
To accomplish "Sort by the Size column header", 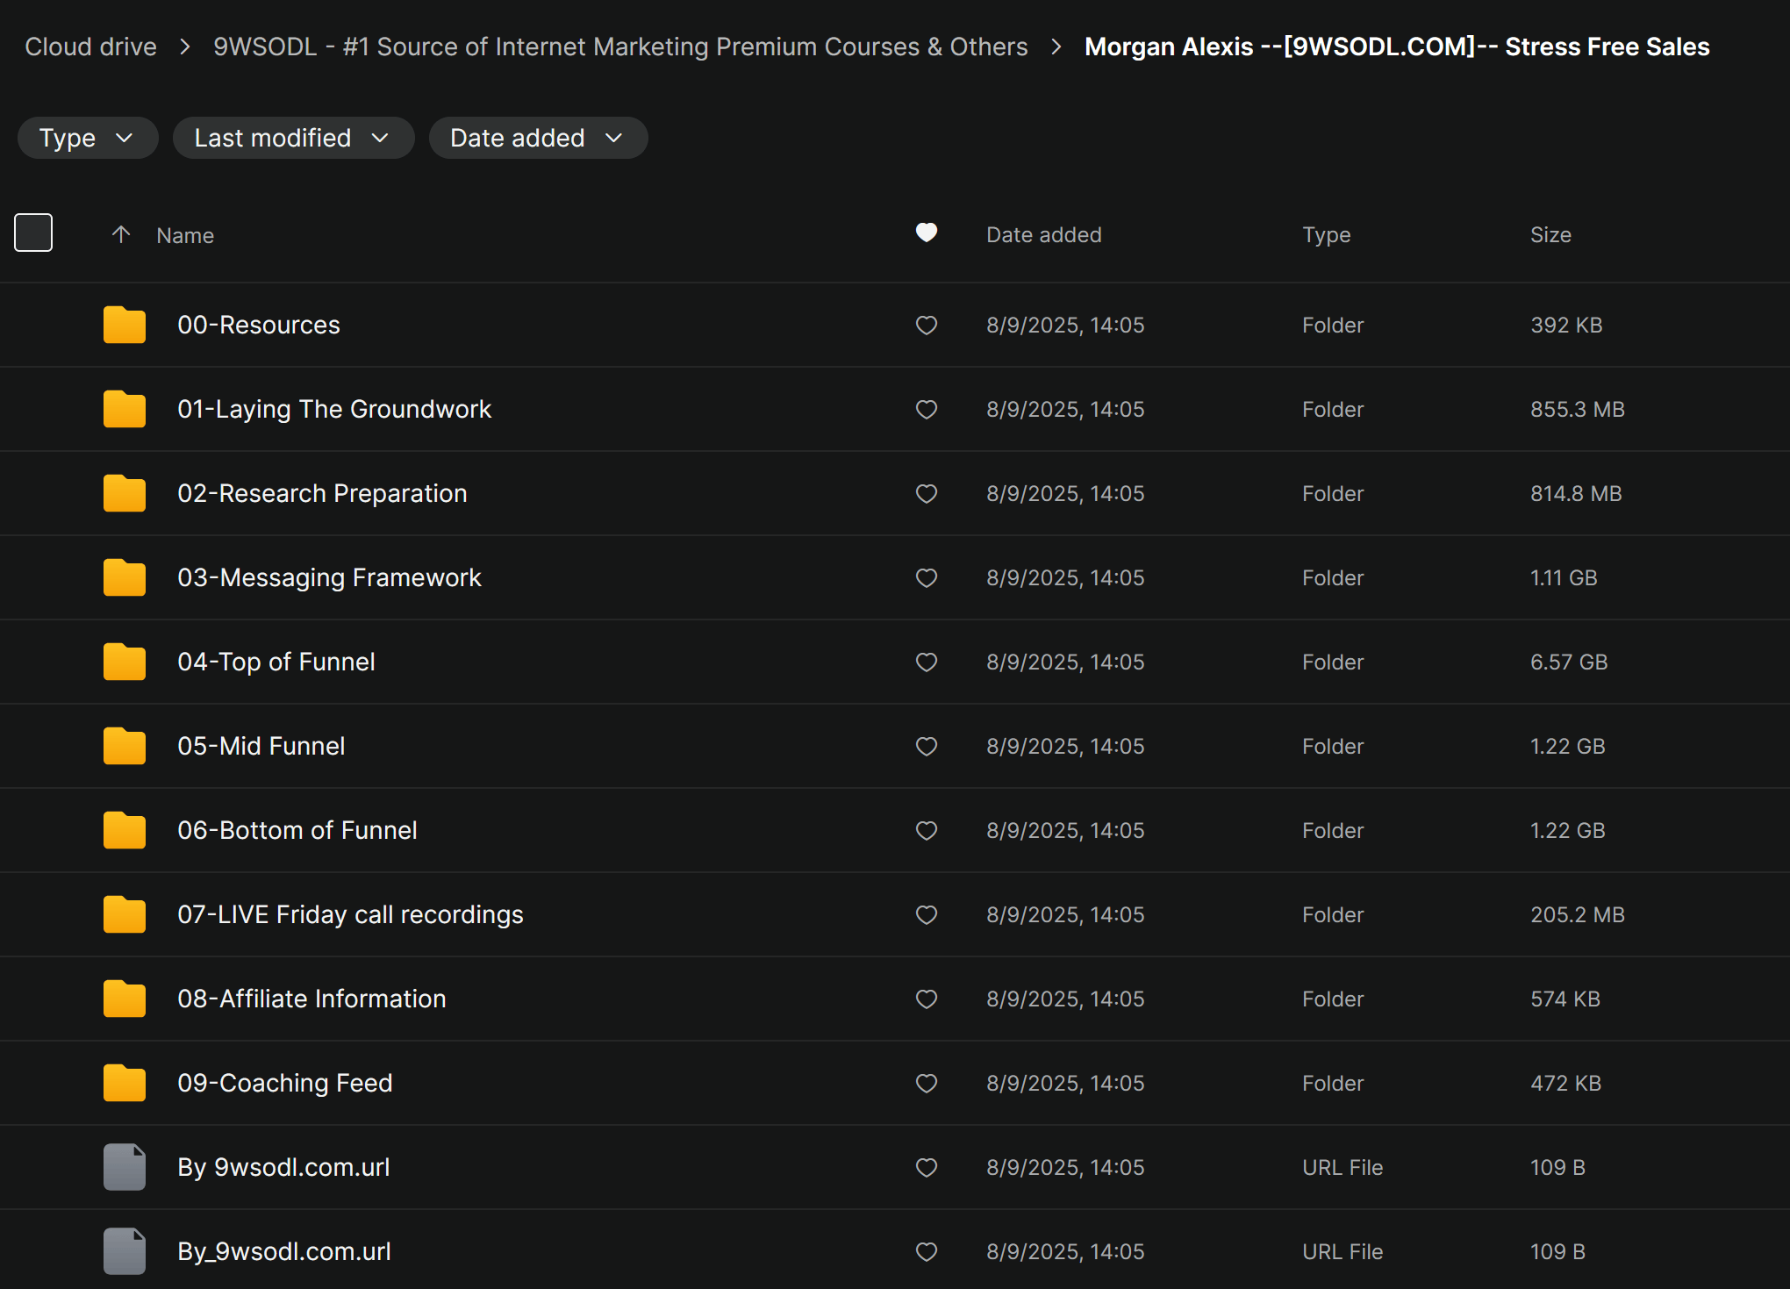I will click(x=1550, y=235).
